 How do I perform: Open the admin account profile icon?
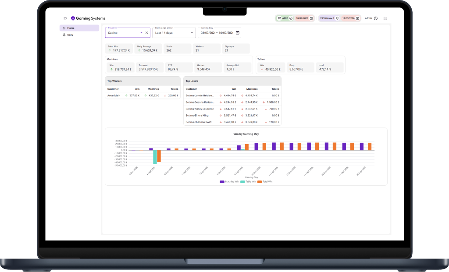click(376, 18)
